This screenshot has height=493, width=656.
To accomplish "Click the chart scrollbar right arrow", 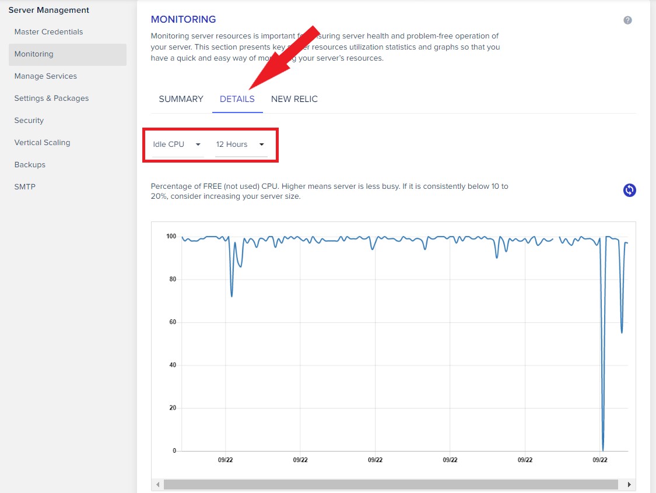I will 629,484.
